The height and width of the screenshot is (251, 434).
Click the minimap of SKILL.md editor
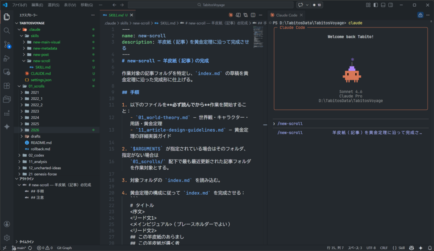258,37
